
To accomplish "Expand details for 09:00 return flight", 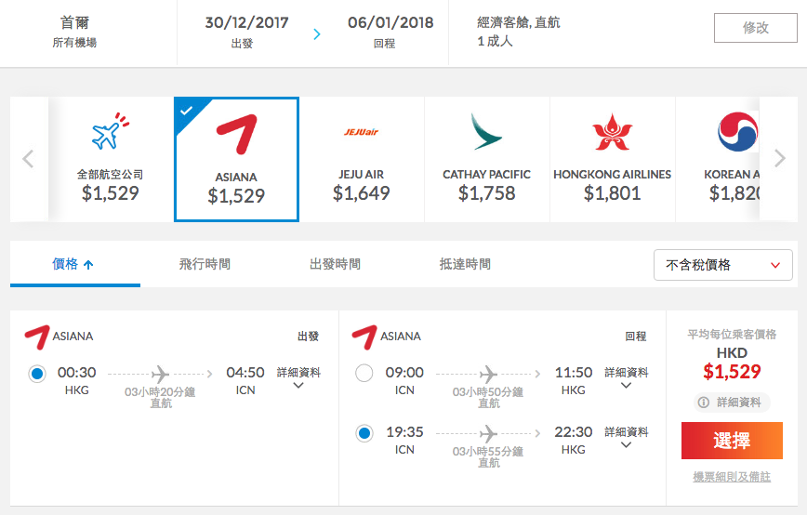I will (627, 377).
